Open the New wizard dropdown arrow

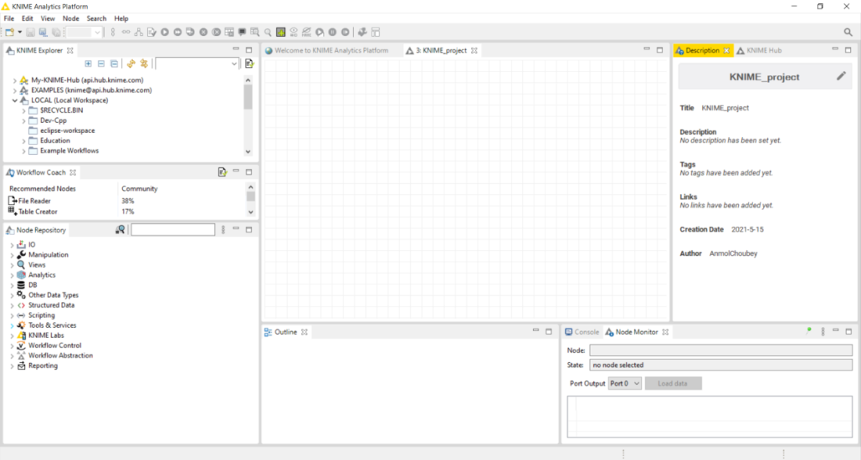(20, 33)
